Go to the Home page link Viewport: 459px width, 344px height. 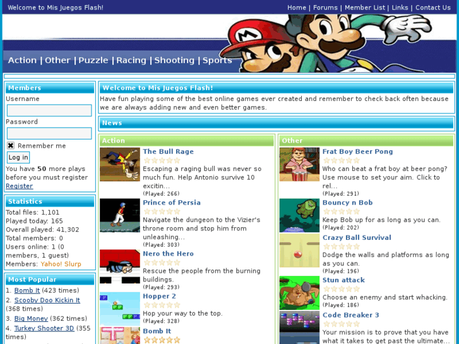tap(297, 8)
